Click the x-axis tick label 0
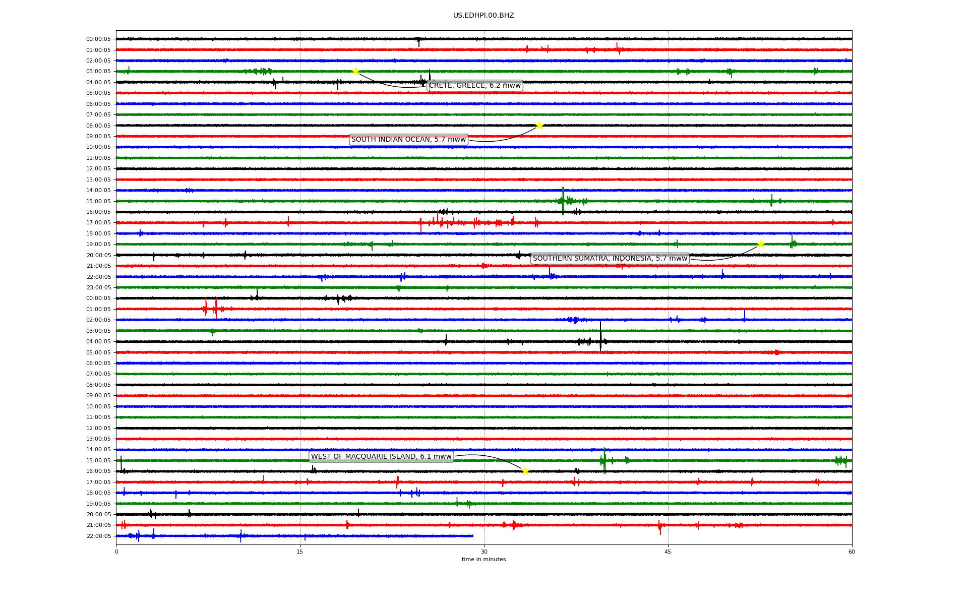Viewport: 968px width, 605px height. coord(116,552)
